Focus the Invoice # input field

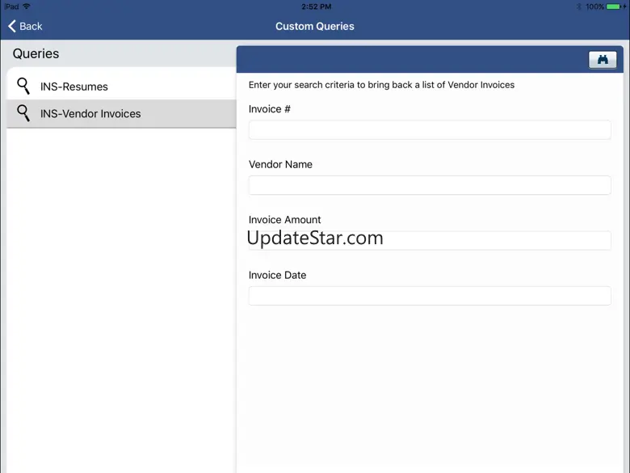point(430,130)
